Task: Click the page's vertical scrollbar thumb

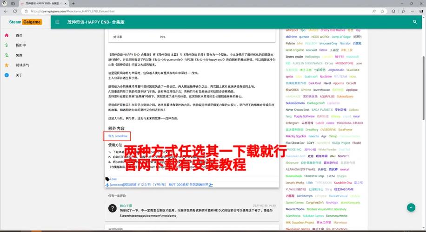Action: coord(423,88)
